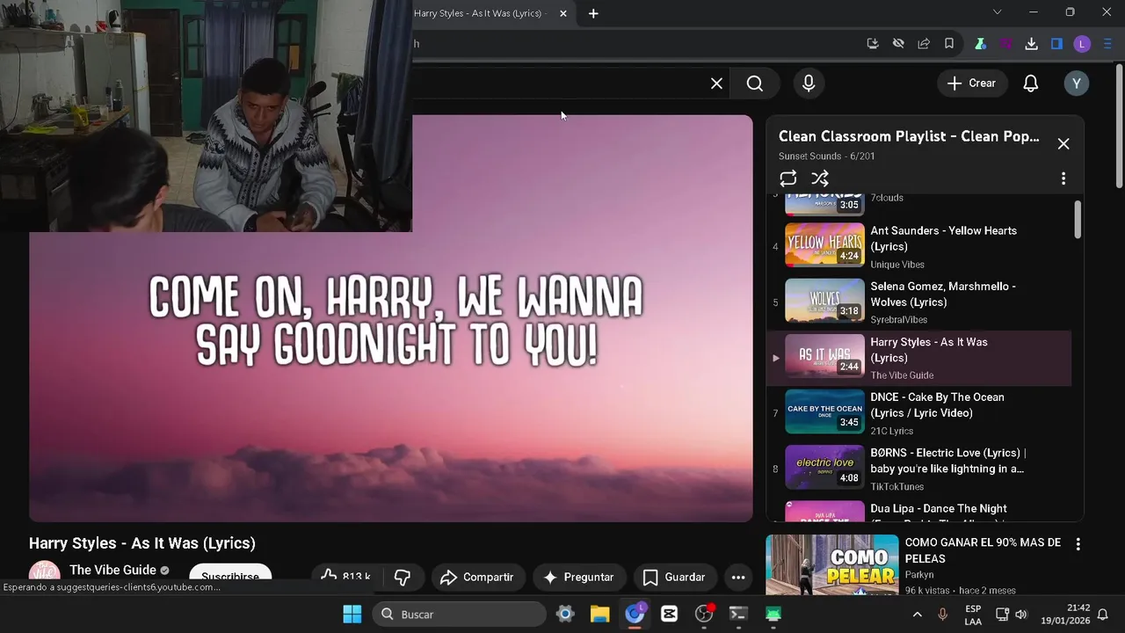Select BØRNS Electric Love playlist title
Viewport: 1125px width, 633px height.
[x=948, y=461]
